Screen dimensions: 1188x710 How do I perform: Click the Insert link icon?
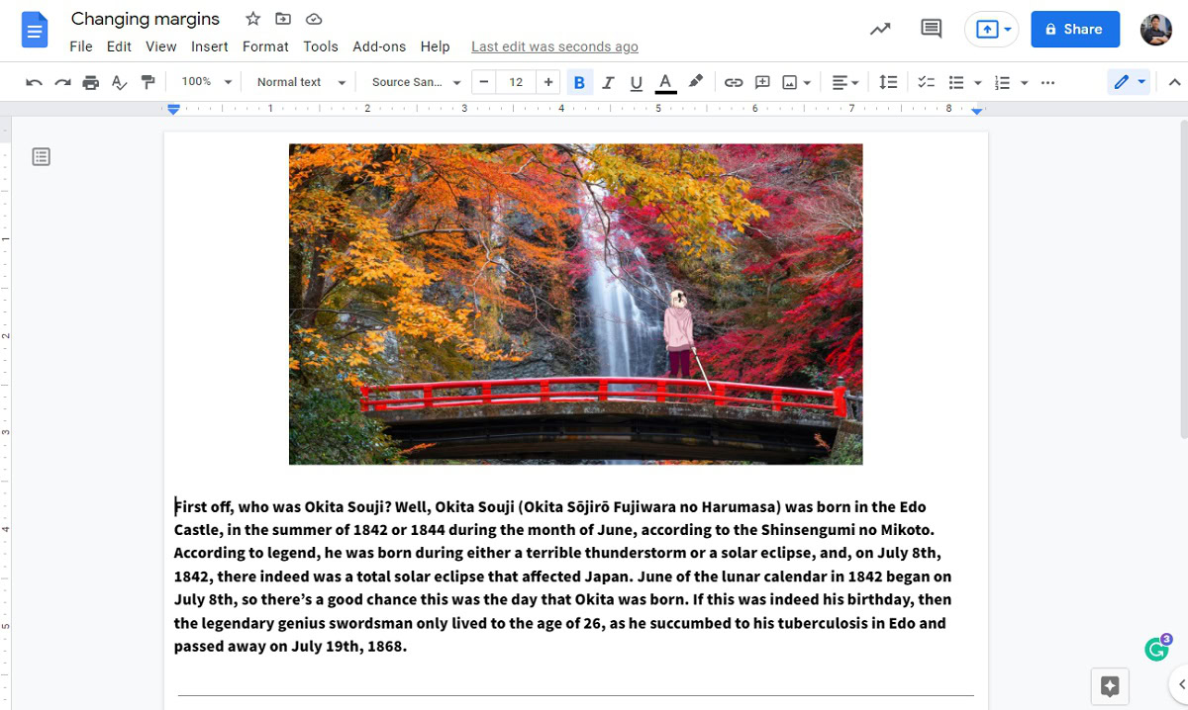(733, 82)
